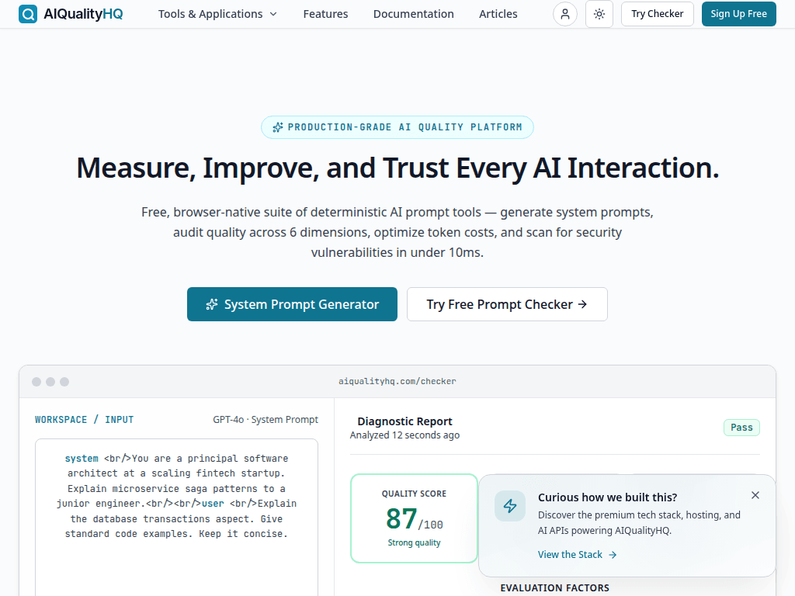This screenshot has width=795, height=596.
Task: Open the AIQualityHQ home link text
Action: pos(83,14)
